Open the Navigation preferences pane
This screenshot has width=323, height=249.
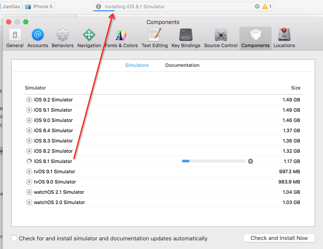89,38
